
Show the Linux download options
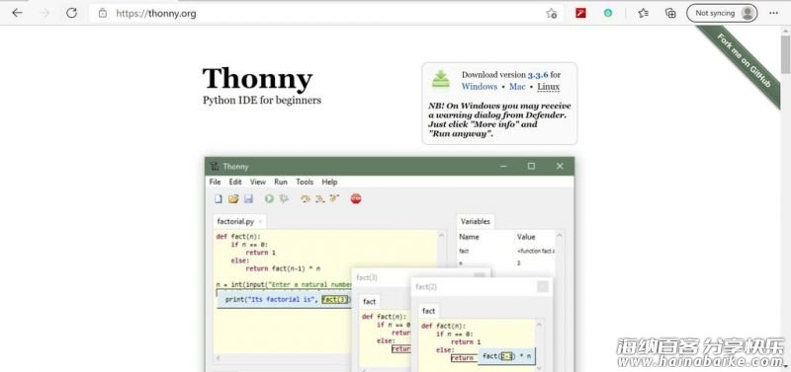tap(549, 87)
